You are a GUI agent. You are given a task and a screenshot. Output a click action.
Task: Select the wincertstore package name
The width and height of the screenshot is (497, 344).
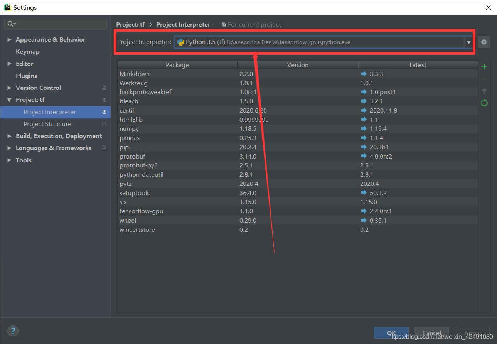tap(137, 230)
